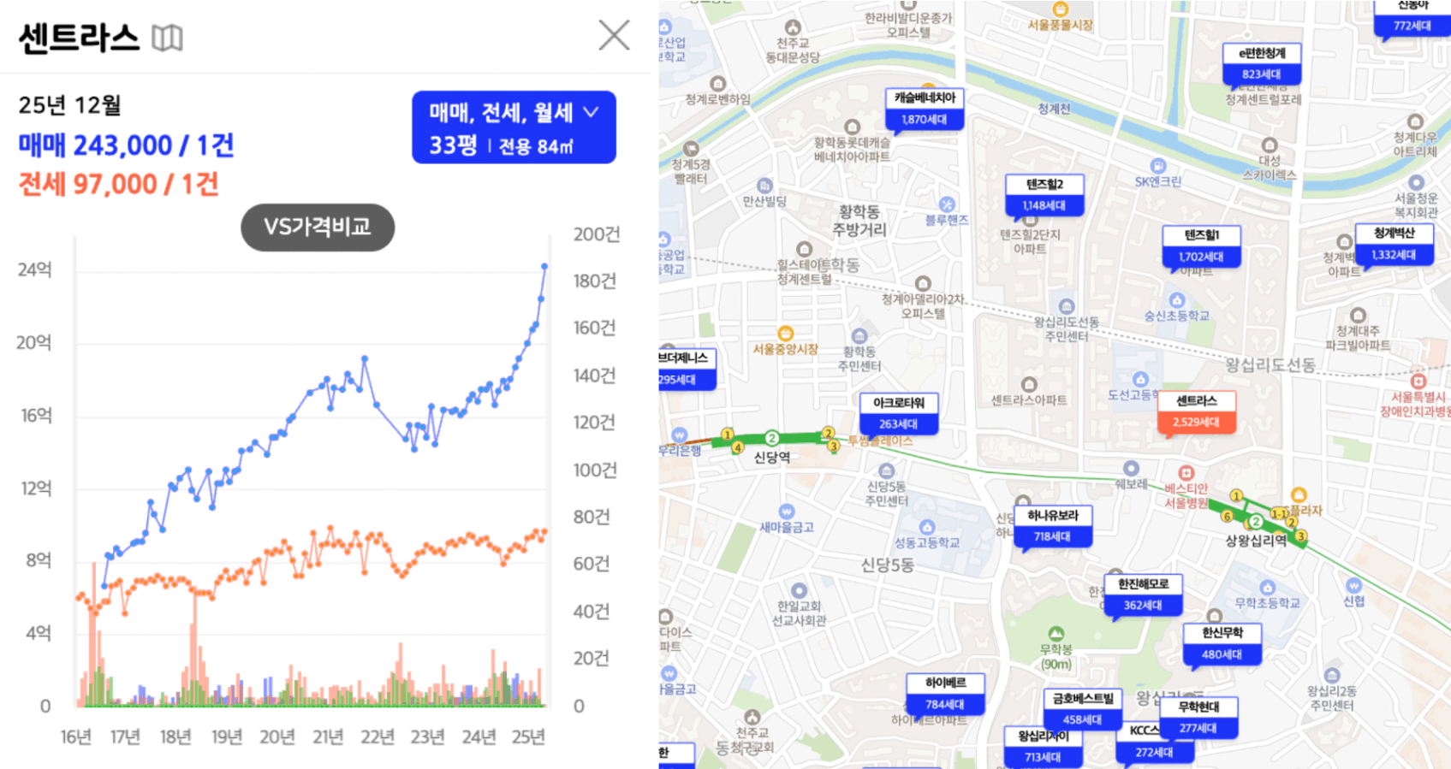Select the 왕십리자이 713세대 marker
Viewport: 1451px width, 769px height.
coord(1044,747)
